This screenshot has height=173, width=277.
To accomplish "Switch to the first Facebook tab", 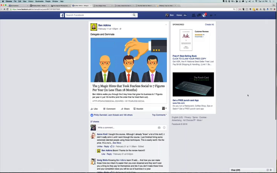I will coord(18,6).
